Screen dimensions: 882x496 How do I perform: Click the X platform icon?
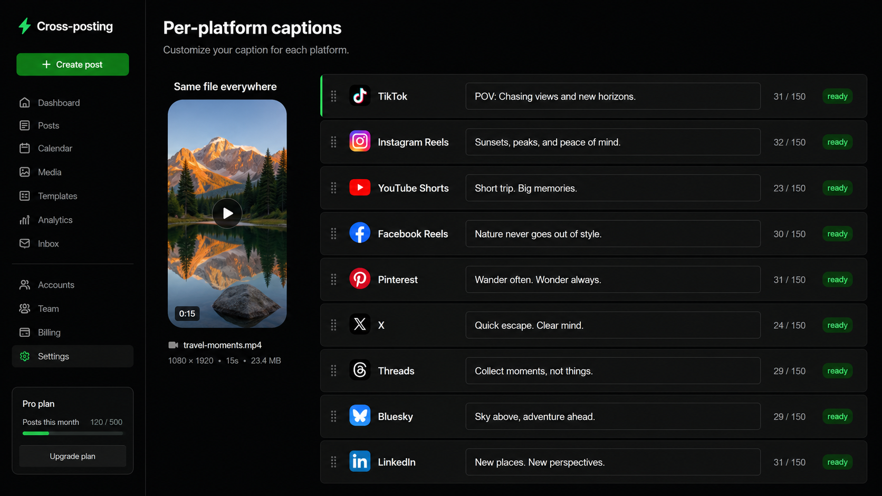[360, 325]
